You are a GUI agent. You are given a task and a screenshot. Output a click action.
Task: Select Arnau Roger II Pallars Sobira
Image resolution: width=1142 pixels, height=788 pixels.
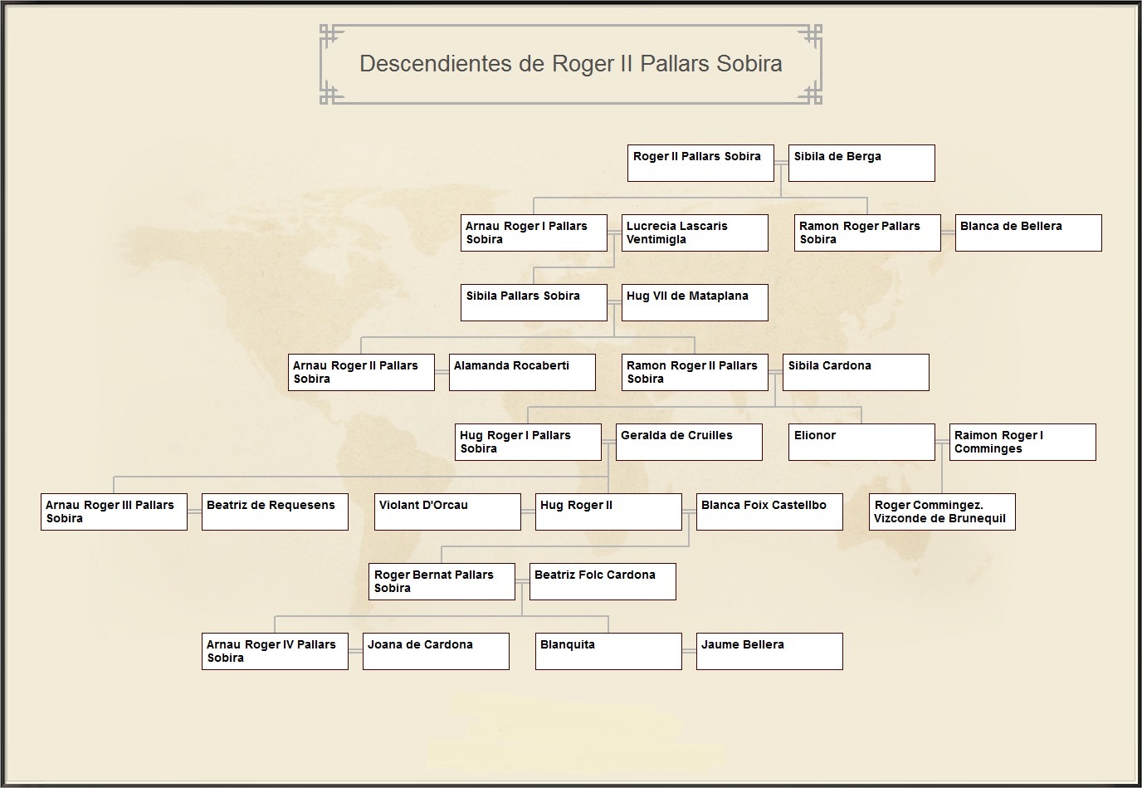click(361, 372)
